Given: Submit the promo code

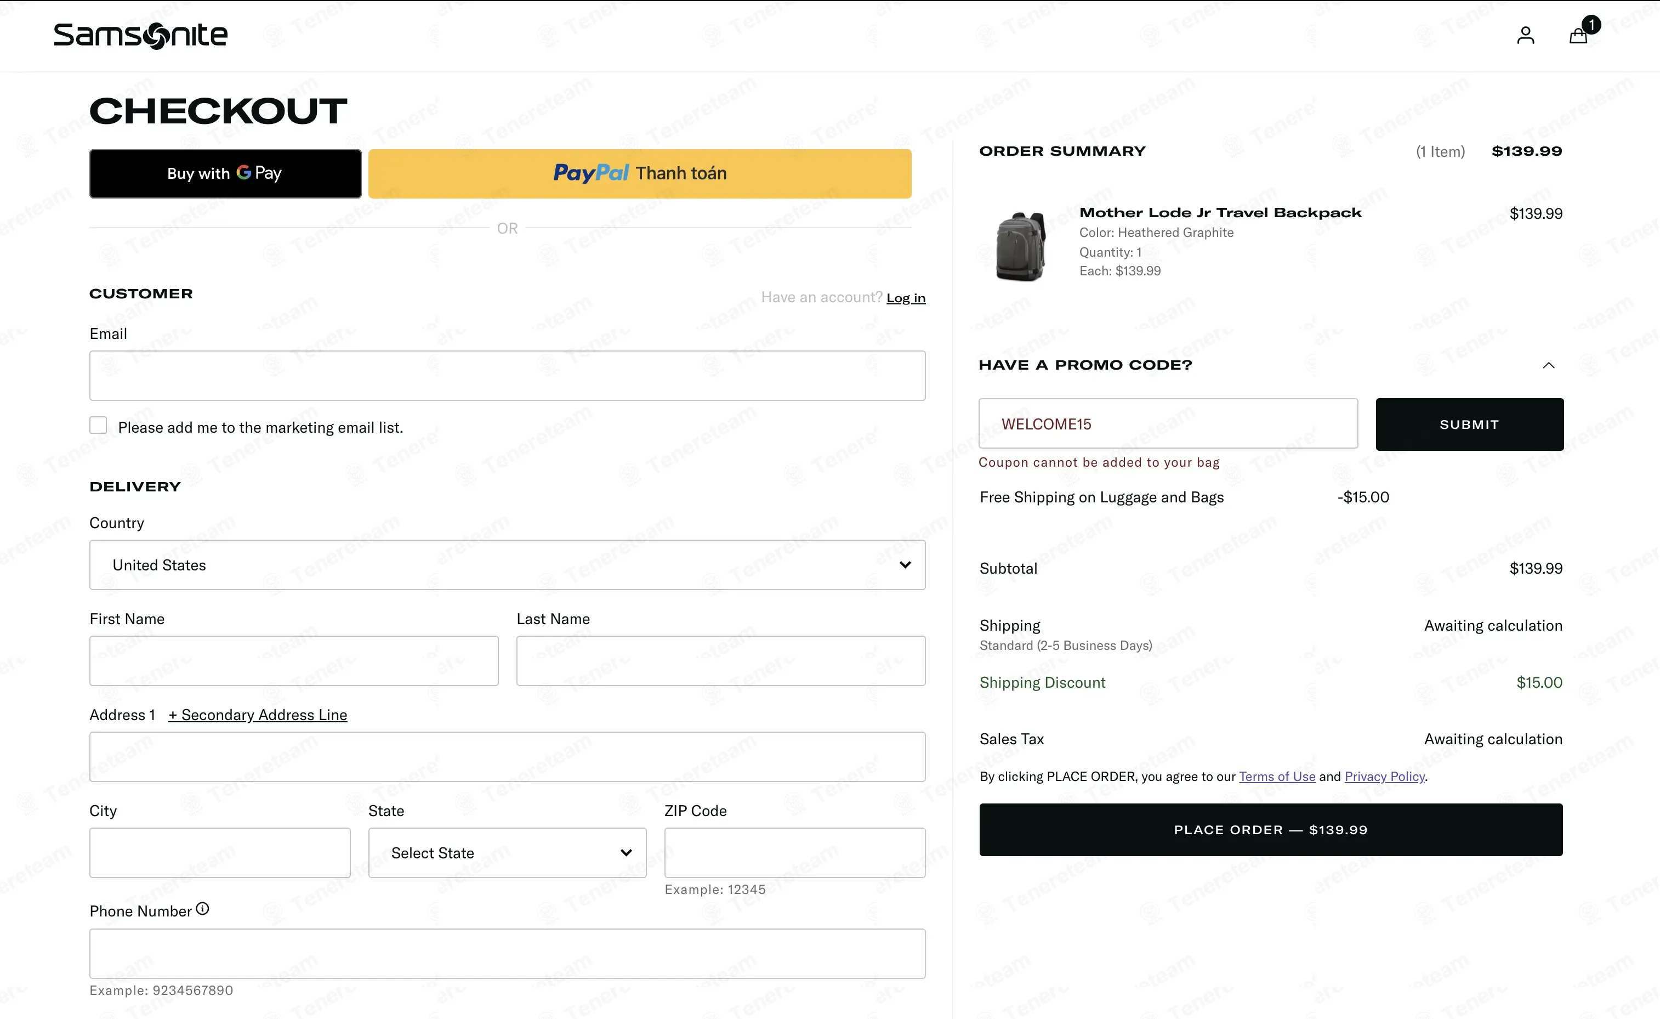Looking at the screenshot, I should point(1469,424).
